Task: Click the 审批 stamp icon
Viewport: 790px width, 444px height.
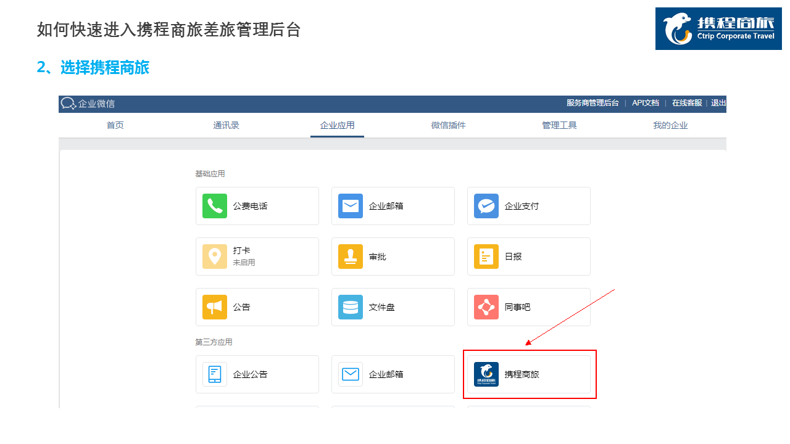Action: 351,257
